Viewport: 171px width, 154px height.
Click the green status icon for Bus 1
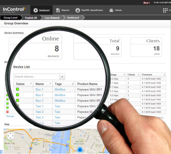pyautogui.click(x=17, y=89)
